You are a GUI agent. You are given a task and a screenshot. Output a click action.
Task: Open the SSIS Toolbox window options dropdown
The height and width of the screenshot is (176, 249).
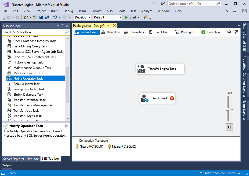[x=58, y=26]
